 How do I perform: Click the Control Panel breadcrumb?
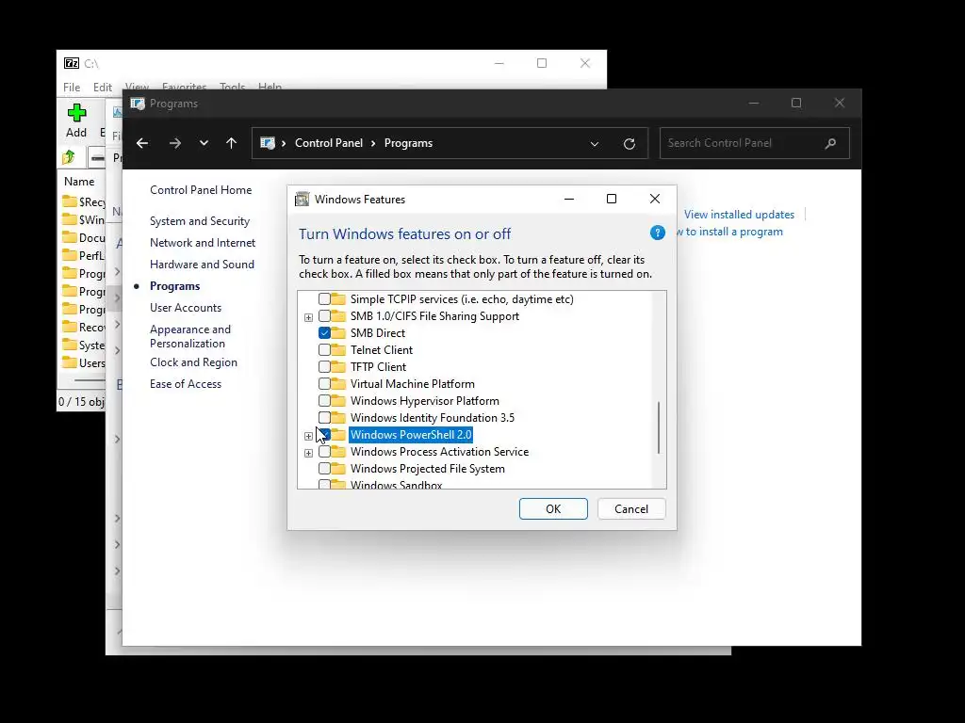[x=329, y=143]
